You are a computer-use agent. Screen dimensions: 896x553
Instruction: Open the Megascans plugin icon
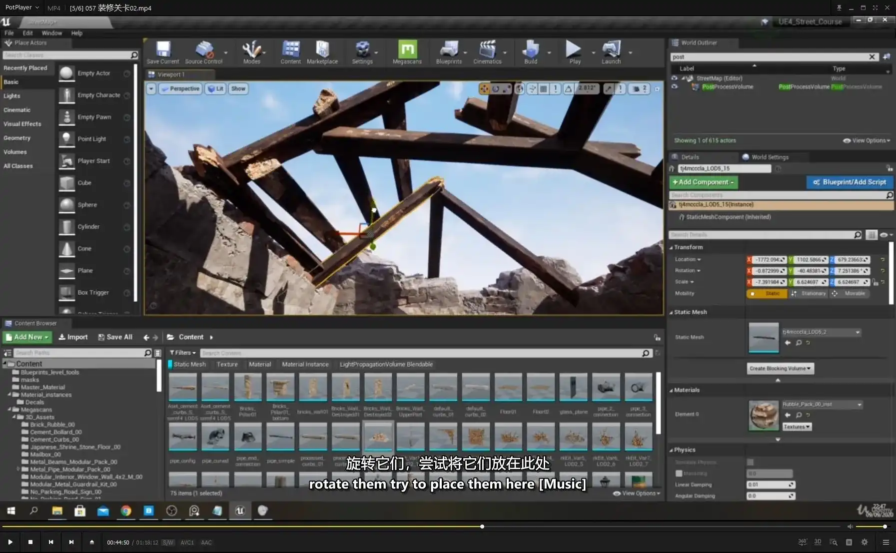coord(407,49)
